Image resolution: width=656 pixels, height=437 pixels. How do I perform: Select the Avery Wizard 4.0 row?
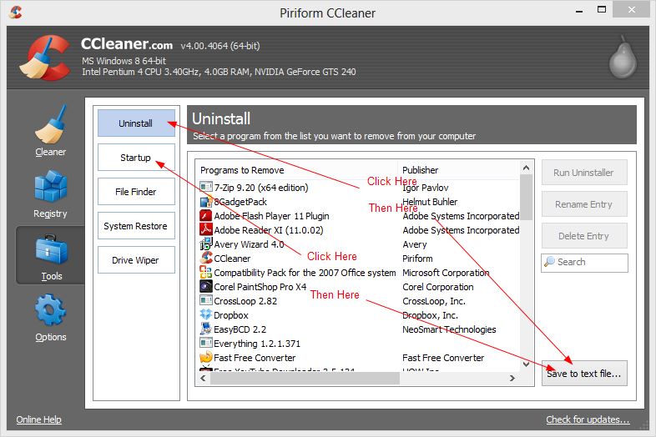(x=360, y=244)
